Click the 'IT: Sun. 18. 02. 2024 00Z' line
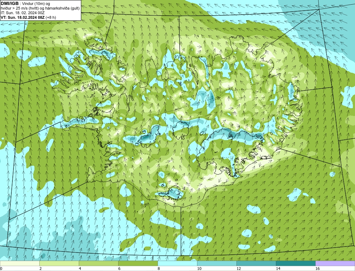Image resolution: width=355 pixels, height=271 pixels. 23,13
